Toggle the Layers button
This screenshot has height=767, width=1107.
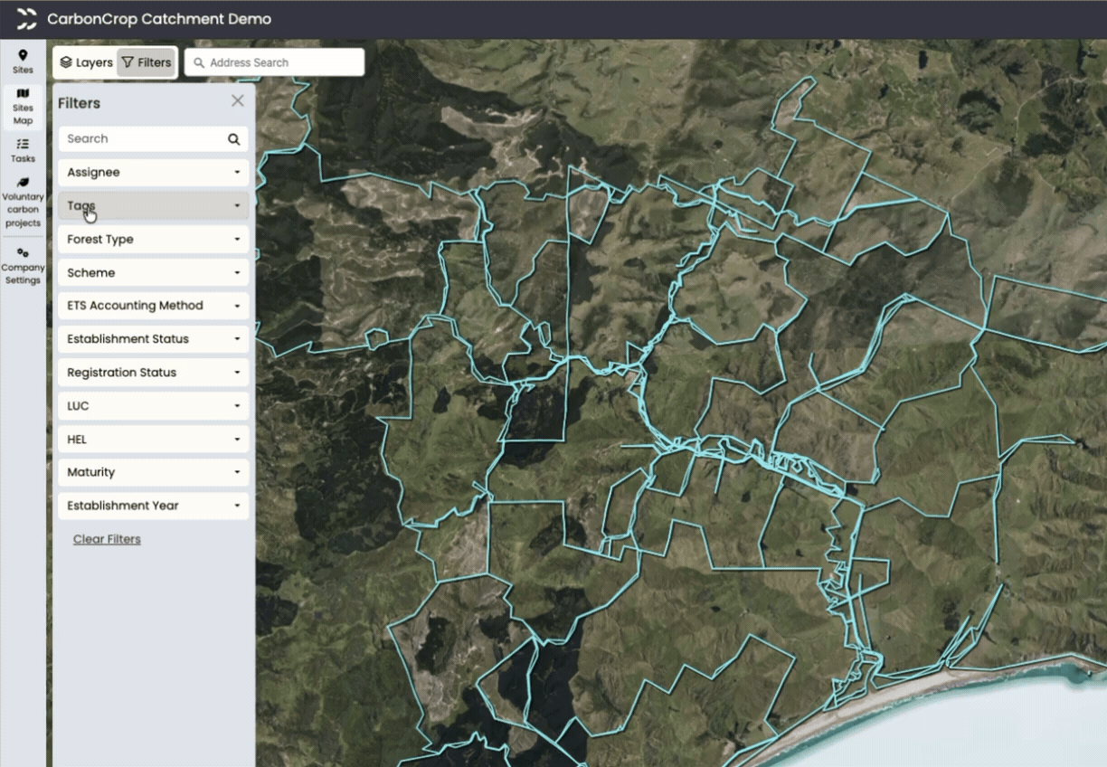click(x=86, y=62)
